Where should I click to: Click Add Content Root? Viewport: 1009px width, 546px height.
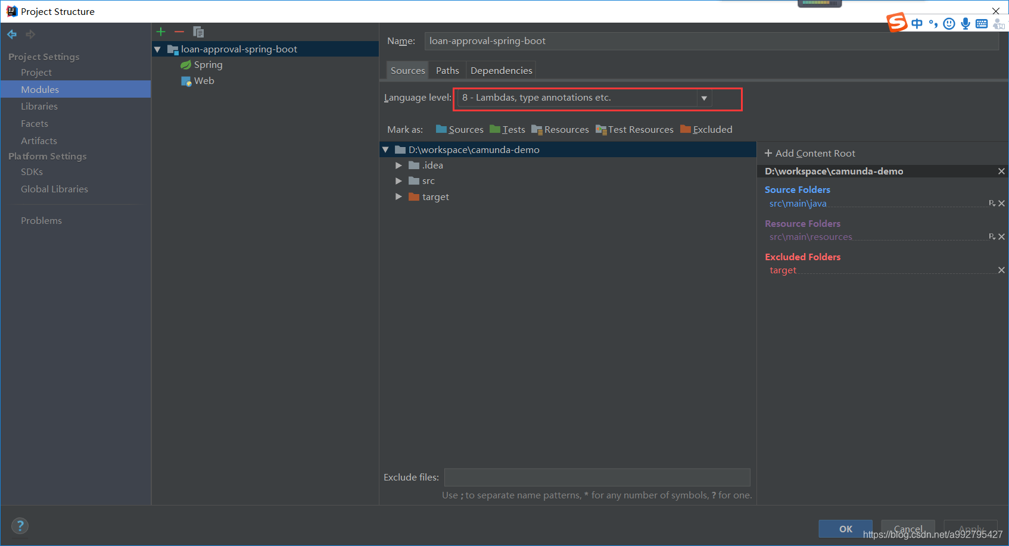809,154
